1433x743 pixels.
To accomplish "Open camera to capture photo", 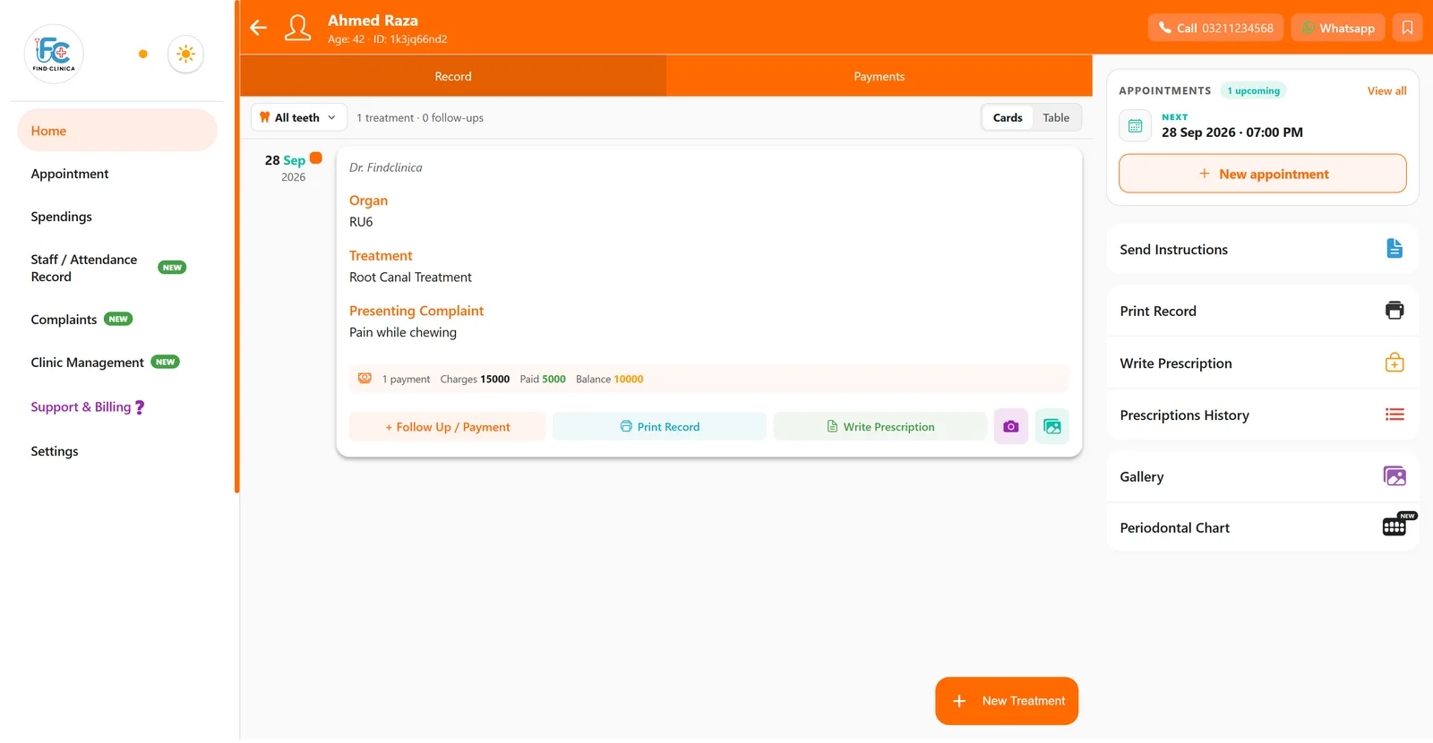I will (1011, 427).
